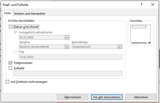Select the Fest radio button
160x103 pixels.
coord(15,52)
